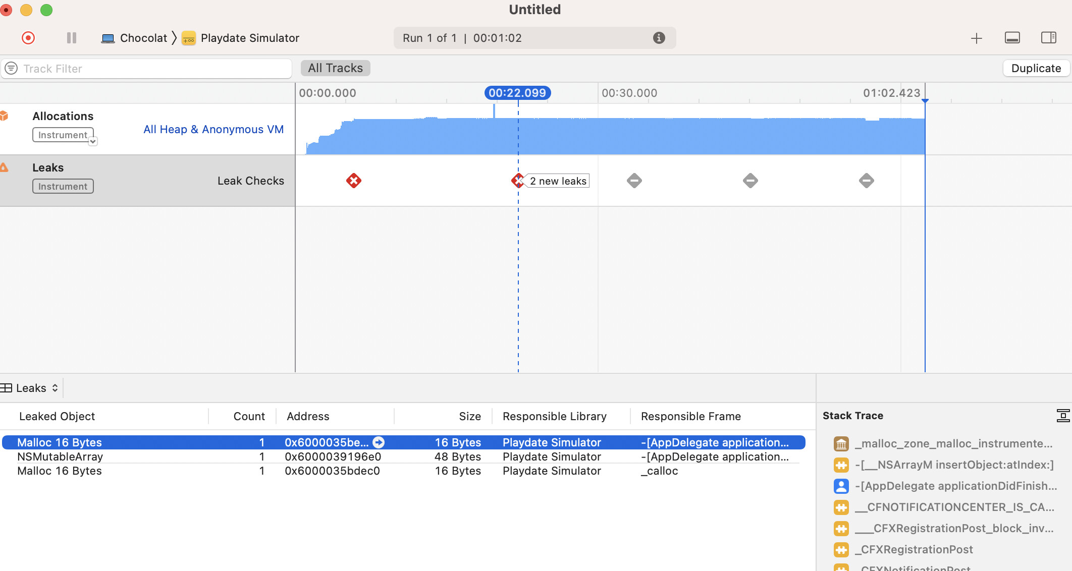Sort by Responsible Library column

pyautogui.click(x=555, y=416)
